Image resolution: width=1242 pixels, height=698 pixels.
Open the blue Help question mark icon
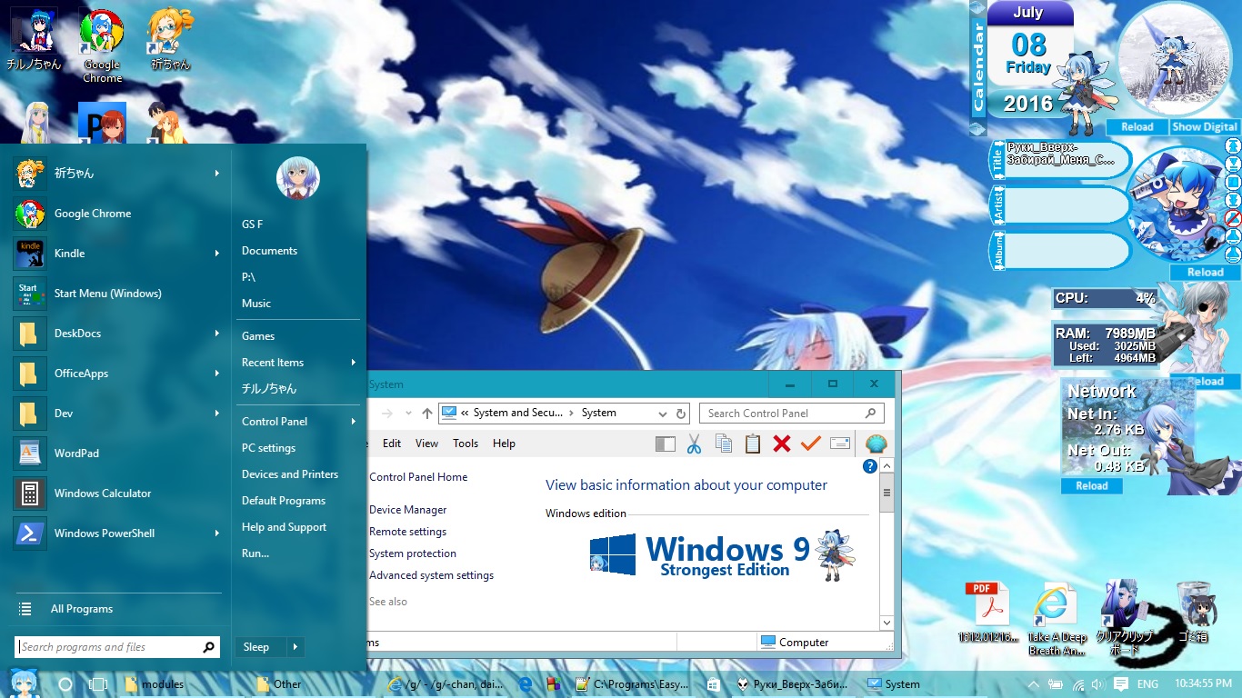pyautogui.click(x=870, y=466)
